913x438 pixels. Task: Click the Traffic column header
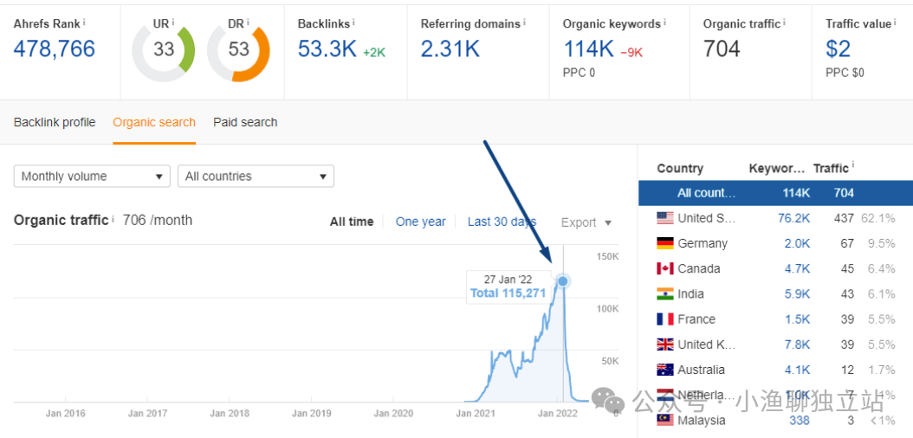click(831, 168)
